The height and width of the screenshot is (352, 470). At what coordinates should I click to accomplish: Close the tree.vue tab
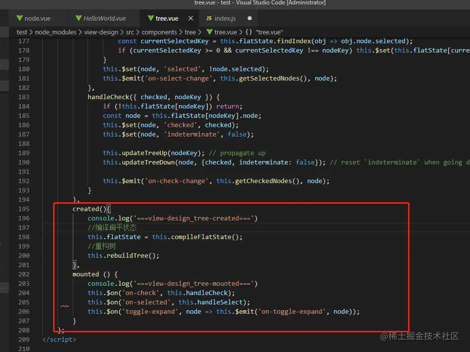pos(191,18)
